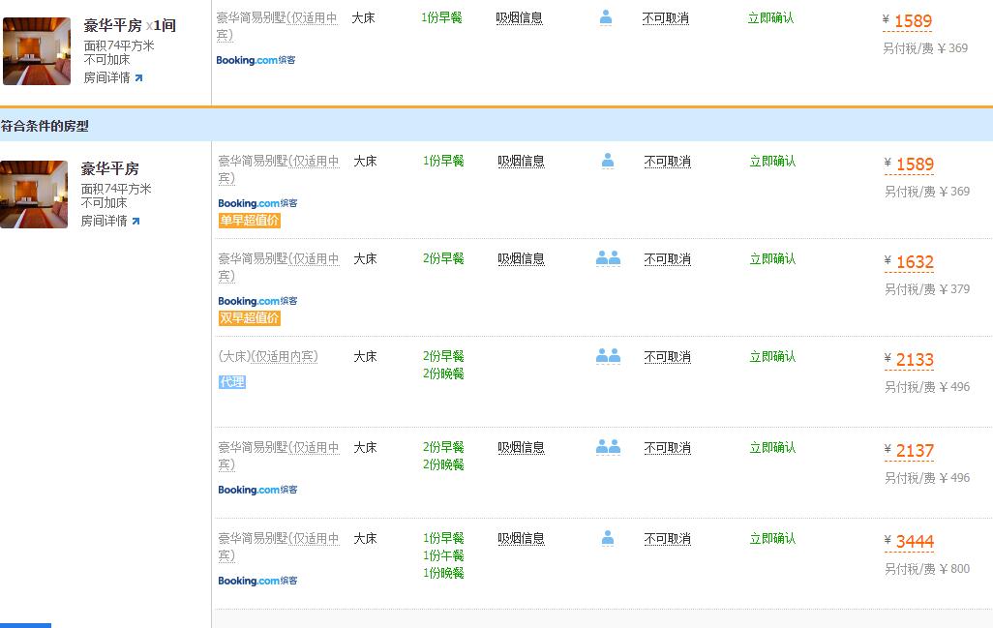Click the 代理 blue tag
This screenshot has height=628, width=993.
pyautogui.click(x=231, y=382)
